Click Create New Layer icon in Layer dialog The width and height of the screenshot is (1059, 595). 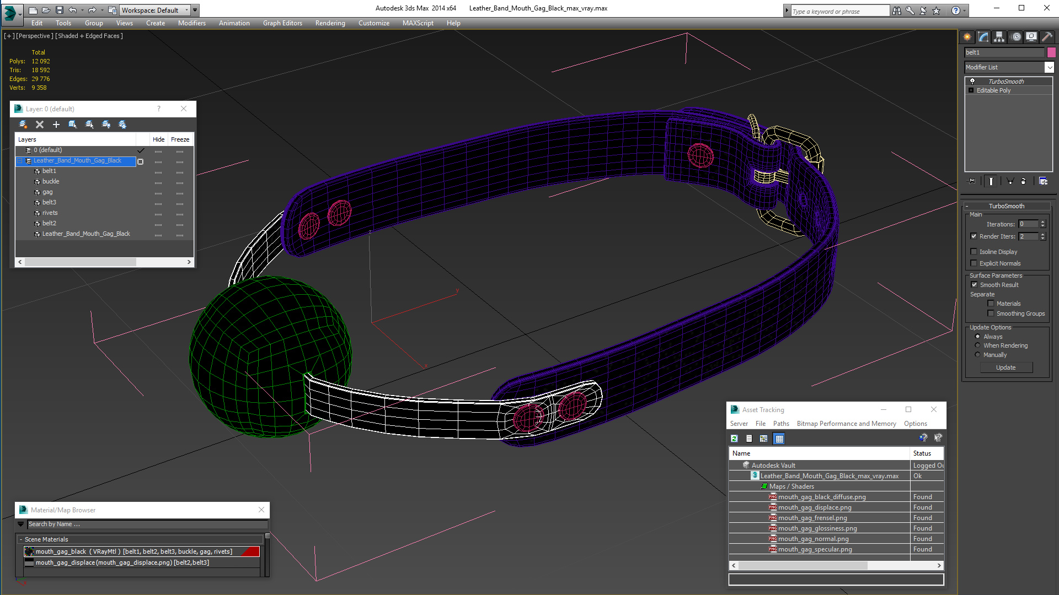[23, 125]
